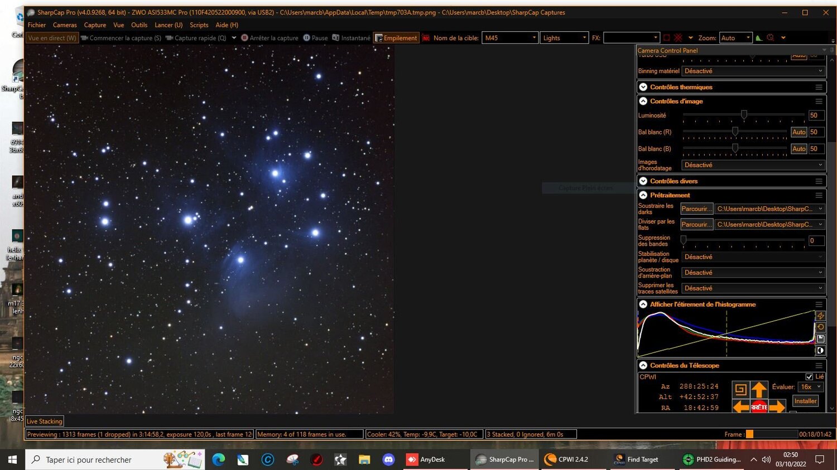Click the red NC icon next to Empilement
Image resolution: width=837 pixels, height=470 pixels.
(426, 38)
